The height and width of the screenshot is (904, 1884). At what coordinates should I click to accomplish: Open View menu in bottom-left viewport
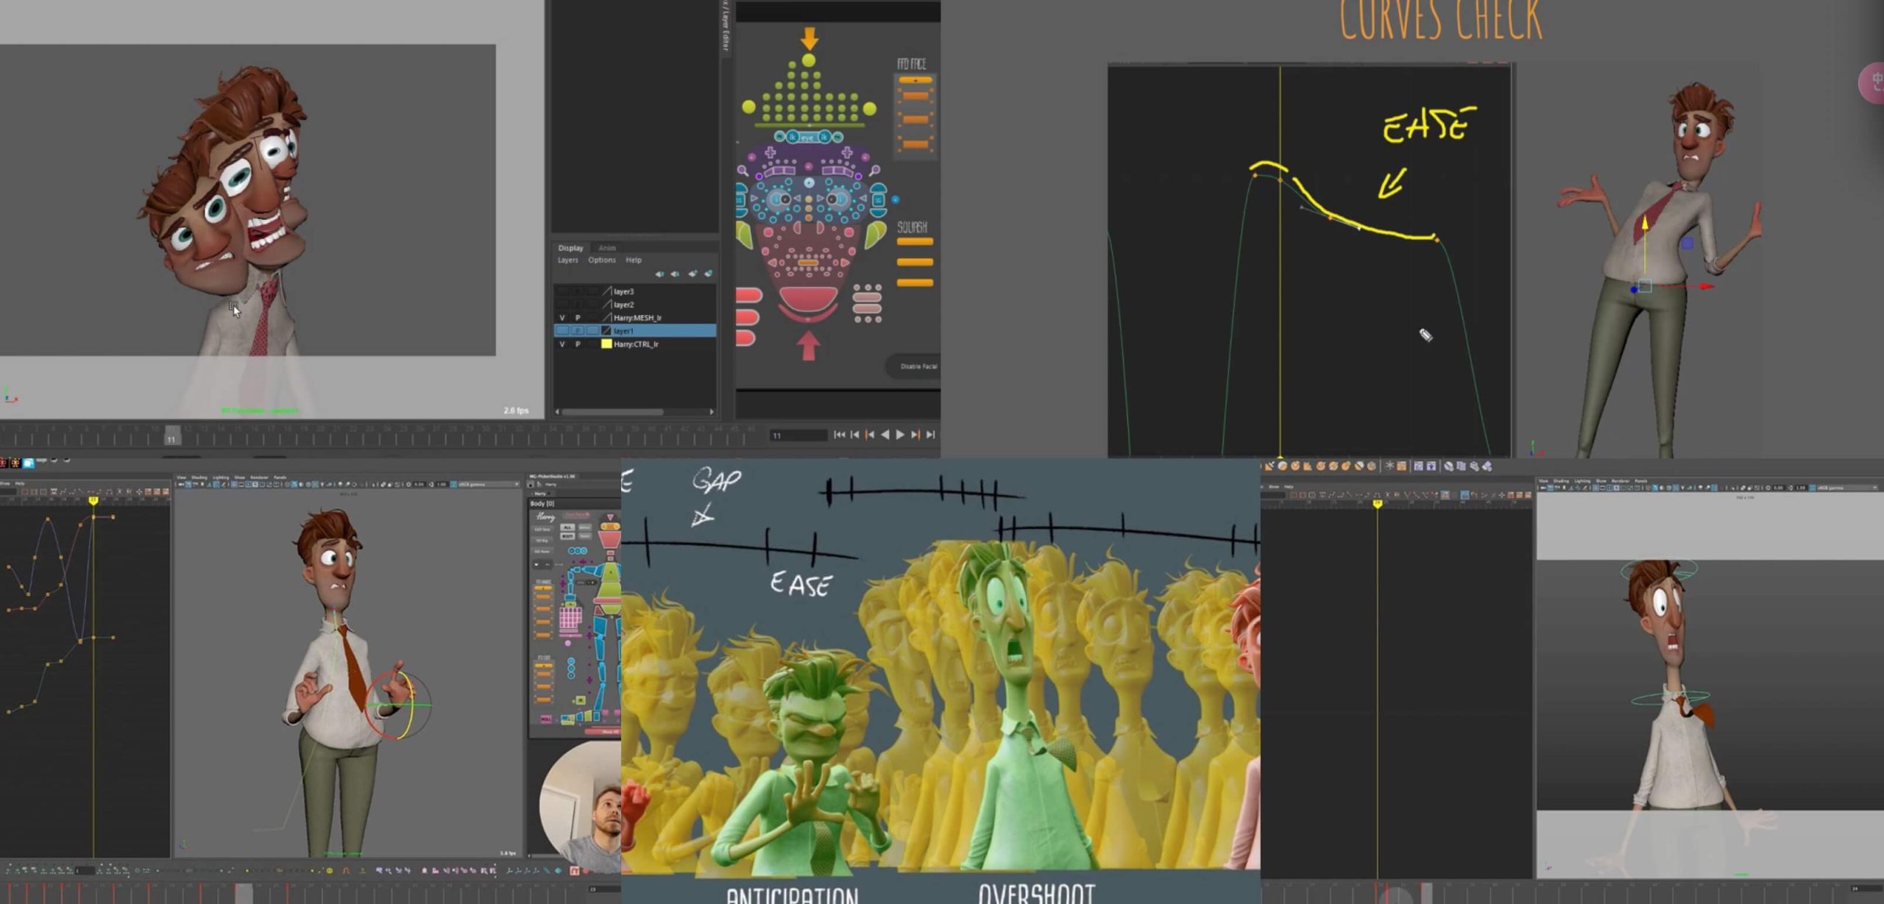pos(182,477)
